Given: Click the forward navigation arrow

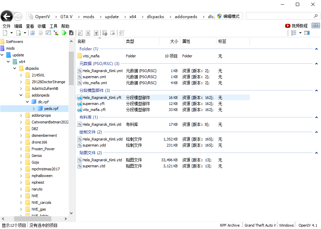Looking at the screenshot, I should tap(18, 16).
